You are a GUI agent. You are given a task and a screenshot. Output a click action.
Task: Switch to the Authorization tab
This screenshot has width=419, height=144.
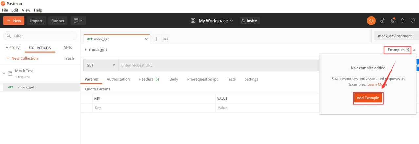point(118,79)
